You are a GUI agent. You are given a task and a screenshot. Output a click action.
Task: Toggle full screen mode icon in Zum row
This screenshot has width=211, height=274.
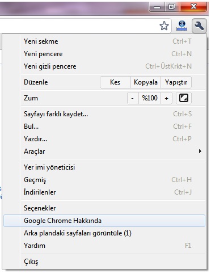coord(184,98)
